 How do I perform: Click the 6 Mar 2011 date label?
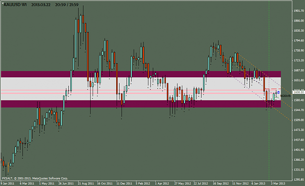[x=27, y=184]
